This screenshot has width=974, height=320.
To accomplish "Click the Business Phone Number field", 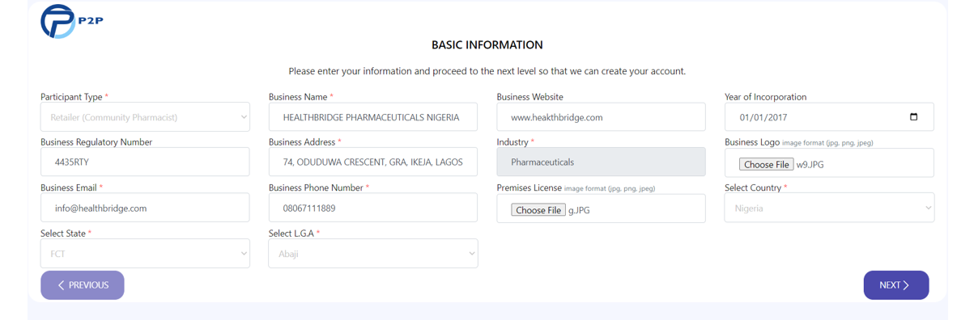I will coord(372,208).
